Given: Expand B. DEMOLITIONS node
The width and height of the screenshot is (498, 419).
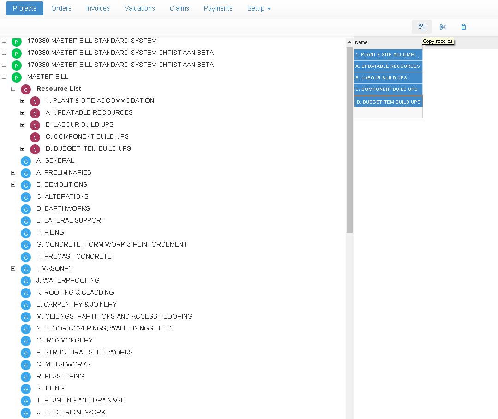Looking at the screenshot, I should pyautogui.click(x=13, y=184).
